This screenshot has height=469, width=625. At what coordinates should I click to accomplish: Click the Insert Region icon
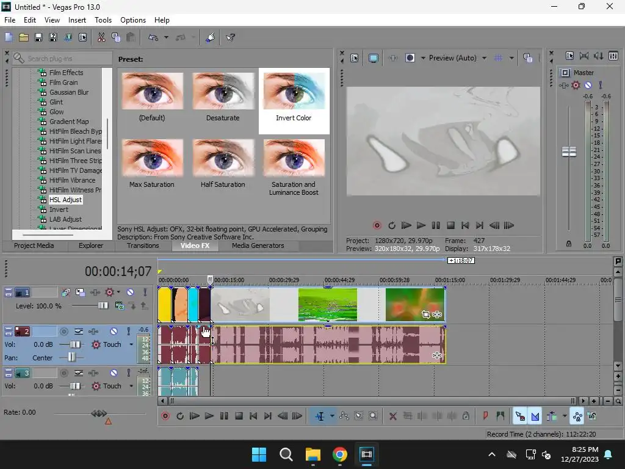click(x=500, y=416)
